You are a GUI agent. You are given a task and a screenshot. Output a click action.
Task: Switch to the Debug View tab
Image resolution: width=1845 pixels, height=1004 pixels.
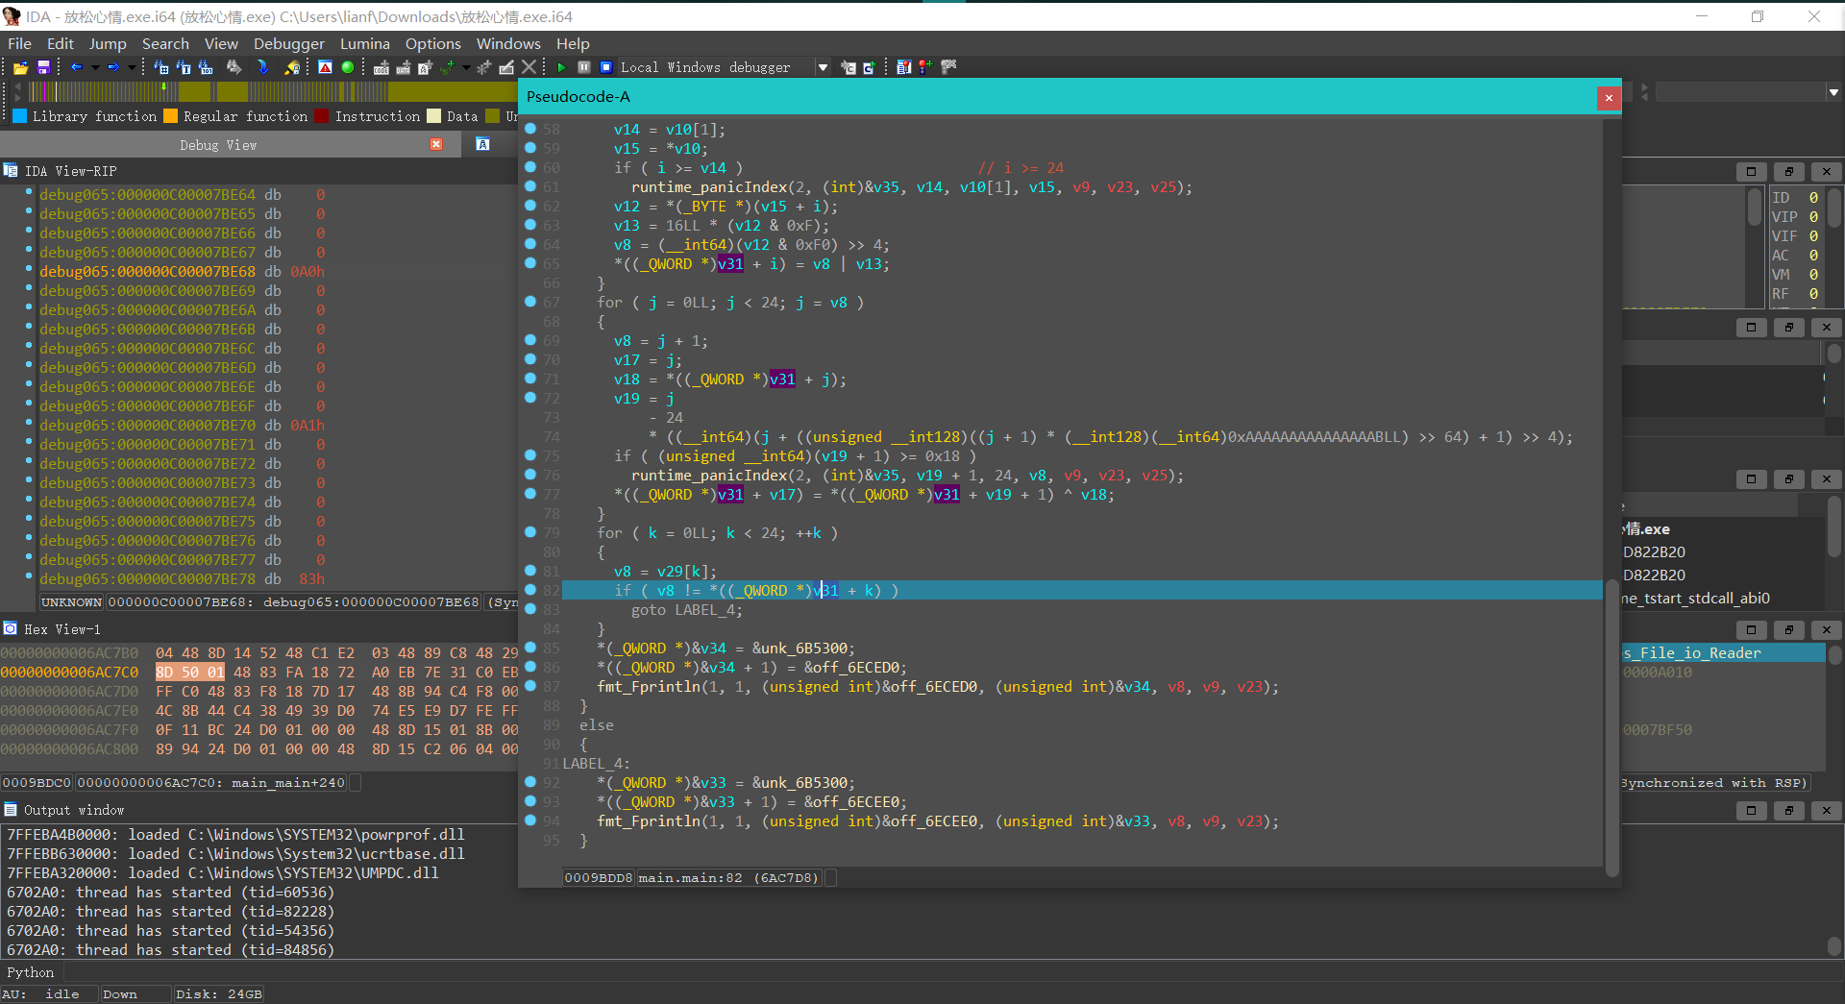click(218, 145)
